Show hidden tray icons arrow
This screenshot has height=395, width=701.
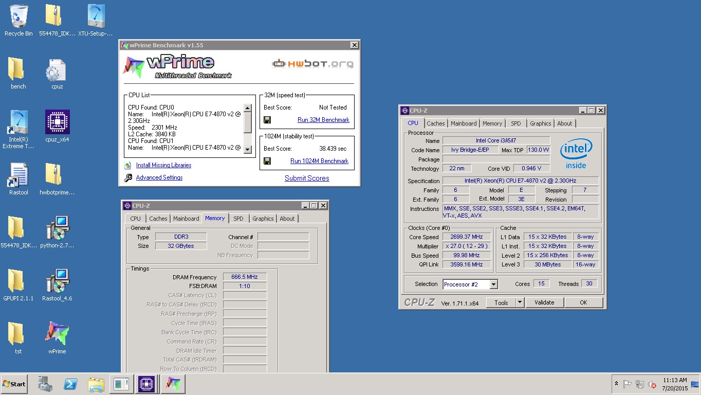[616, 384]
